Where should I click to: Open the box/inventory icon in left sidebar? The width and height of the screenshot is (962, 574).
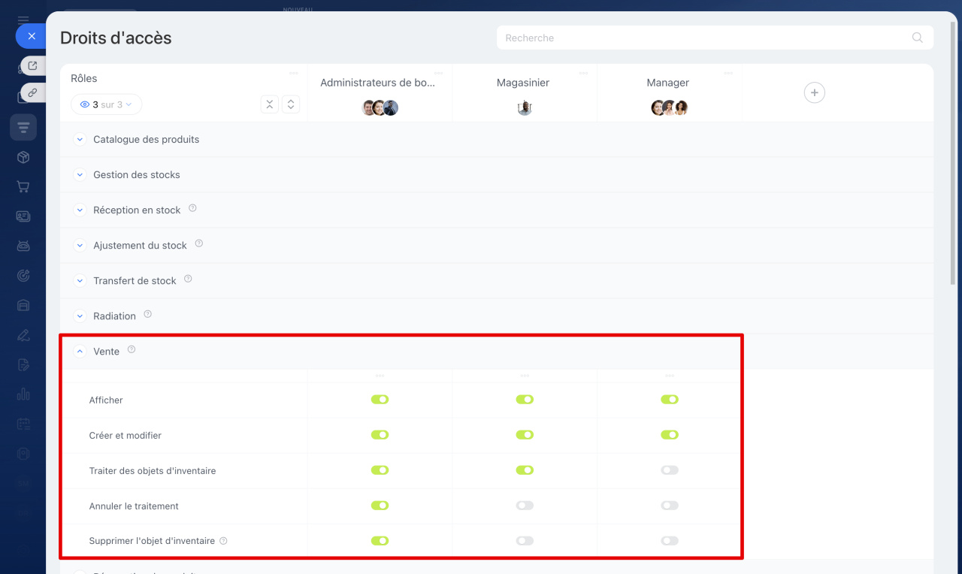23,157
